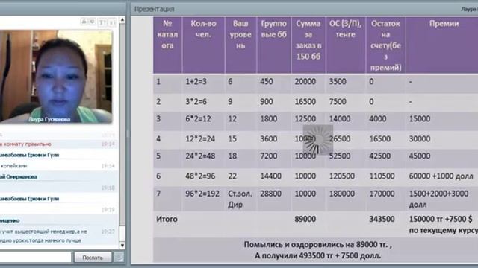Click the Сумма за заказ в 150 бб header
Viewport: 478px width, 268px height.
click(308, 39)
